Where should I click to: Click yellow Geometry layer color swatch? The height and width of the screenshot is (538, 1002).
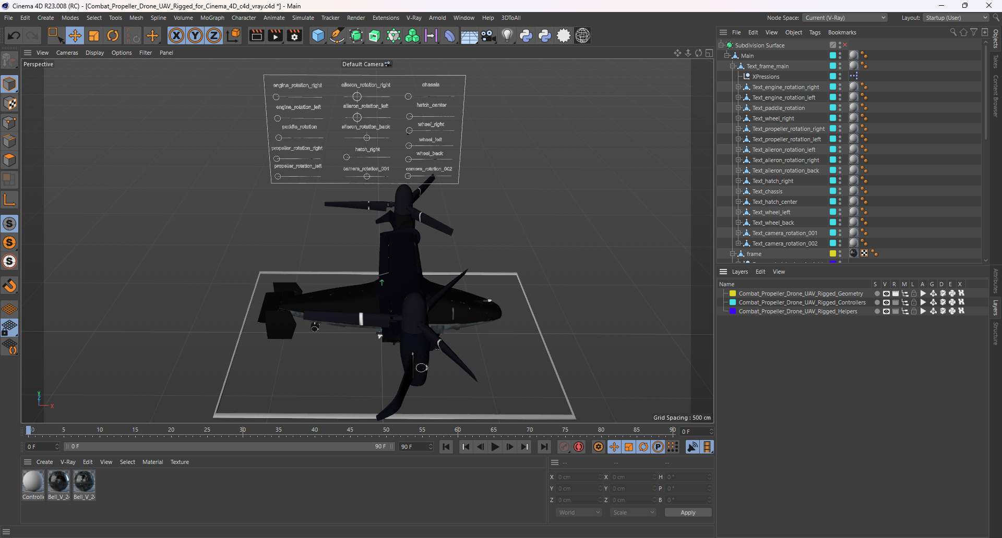coord(732,294)
